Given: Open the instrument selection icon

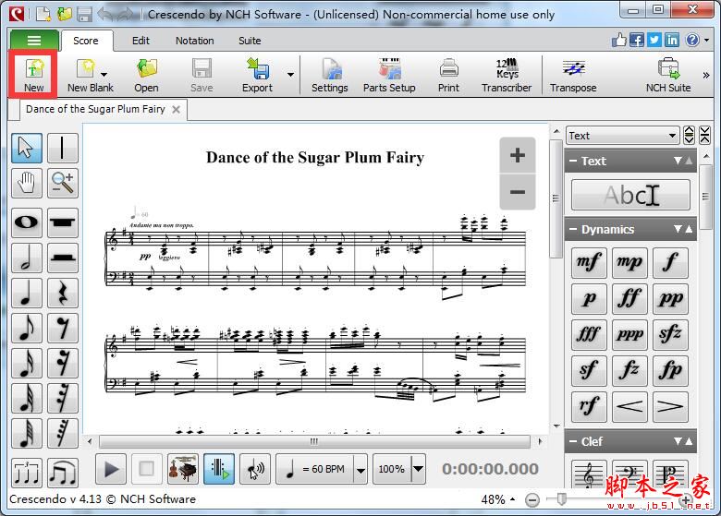Looking at the screenshot, I should coord(183,469).
